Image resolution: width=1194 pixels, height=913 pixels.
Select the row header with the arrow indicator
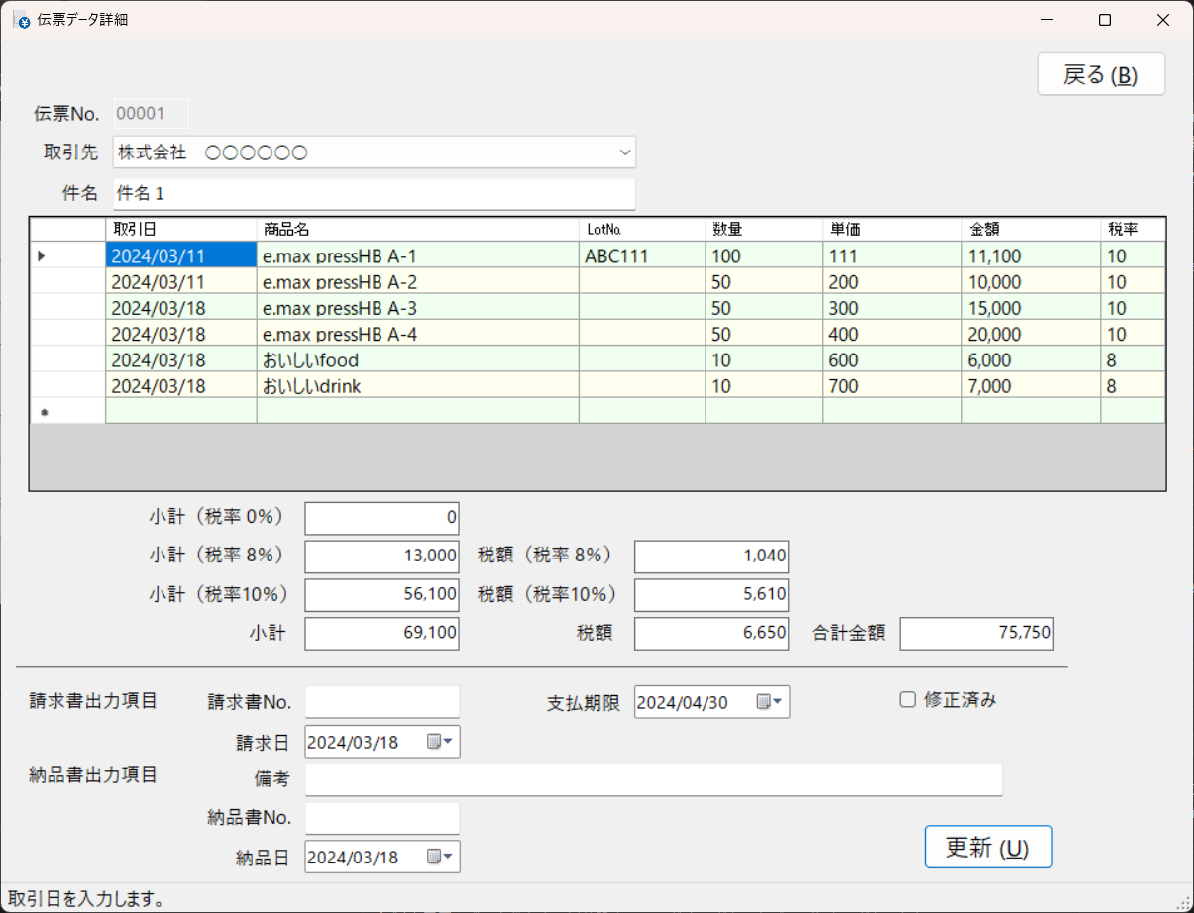[67, 255]
